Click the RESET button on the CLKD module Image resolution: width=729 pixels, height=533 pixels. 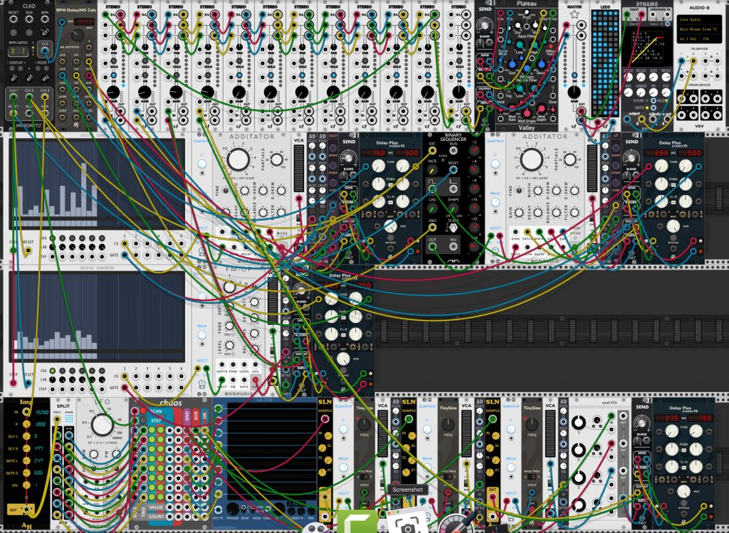[14, 31]
